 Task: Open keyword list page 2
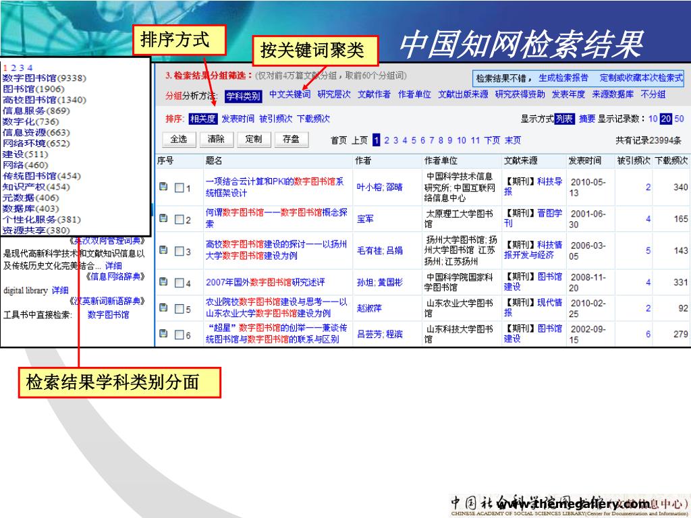[x=13, y=68]
